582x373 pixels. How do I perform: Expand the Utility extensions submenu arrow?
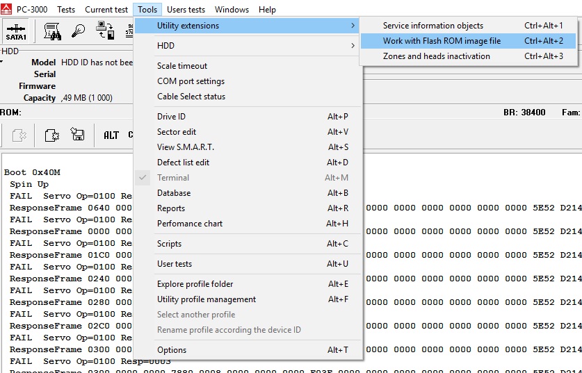point(353,26)
